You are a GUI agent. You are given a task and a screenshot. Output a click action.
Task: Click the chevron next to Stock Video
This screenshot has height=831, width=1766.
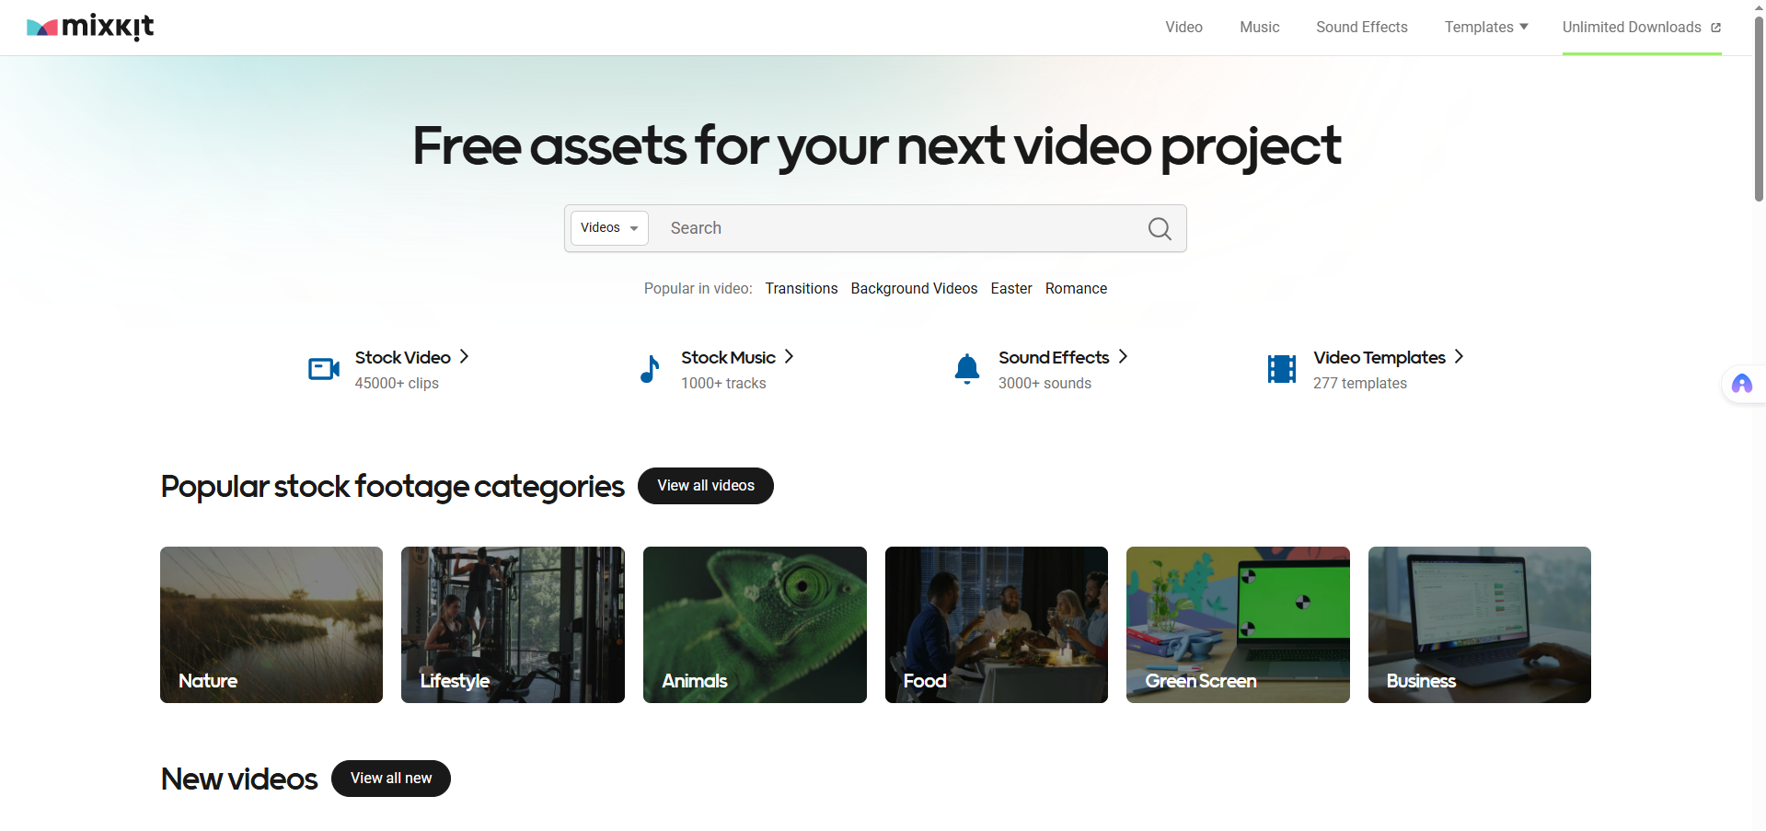coord(465,356)
